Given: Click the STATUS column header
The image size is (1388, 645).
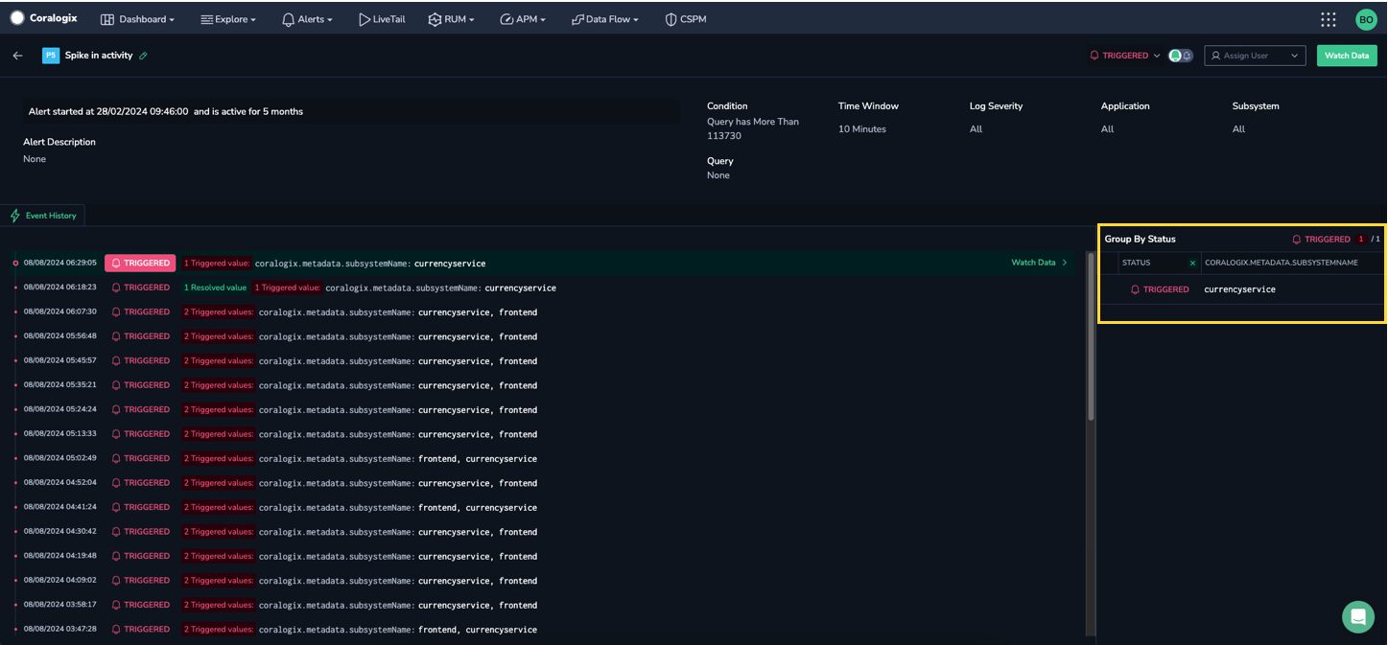Looking at the screenshot, I should click(x=1137, y=263).
